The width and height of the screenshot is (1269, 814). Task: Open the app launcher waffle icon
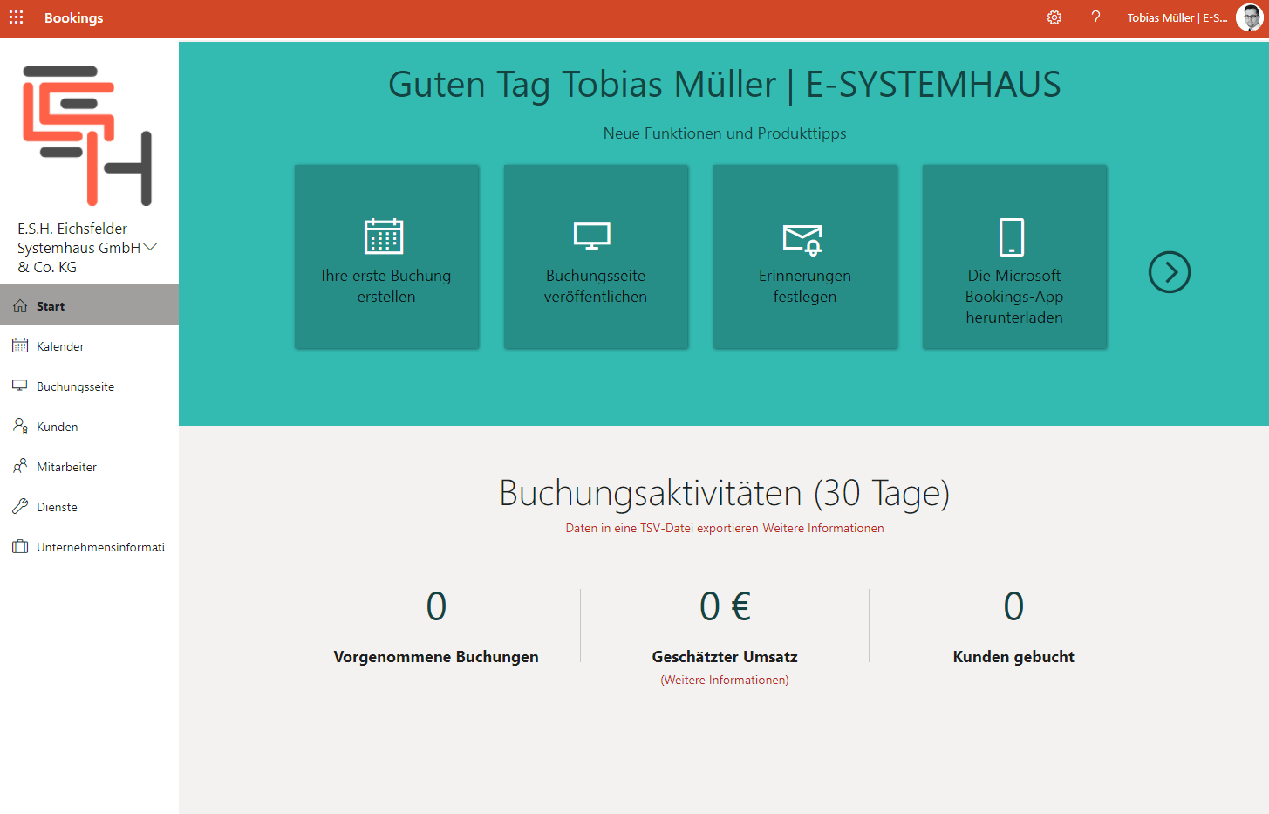17,17
